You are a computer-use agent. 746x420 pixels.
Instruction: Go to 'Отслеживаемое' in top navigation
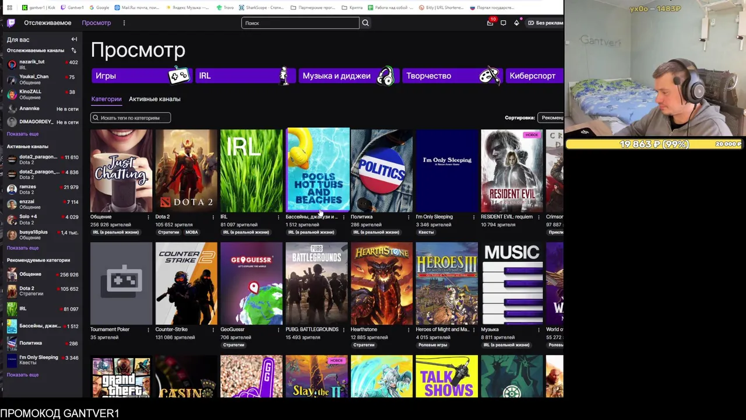47,23
